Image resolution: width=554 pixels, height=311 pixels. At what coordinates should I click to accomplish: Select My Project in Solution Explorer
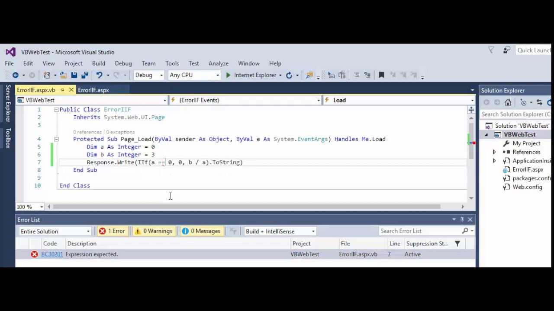526,143
